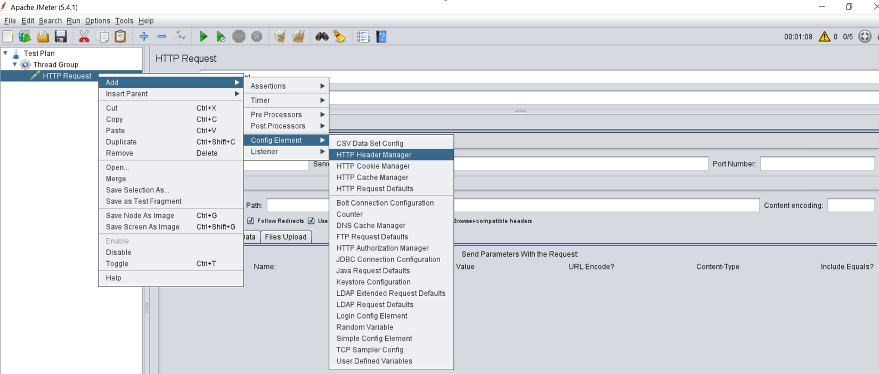The width and height of the screenshot is (879, 374).
Task: Open the Edit menu
Action: click(28, 21)
